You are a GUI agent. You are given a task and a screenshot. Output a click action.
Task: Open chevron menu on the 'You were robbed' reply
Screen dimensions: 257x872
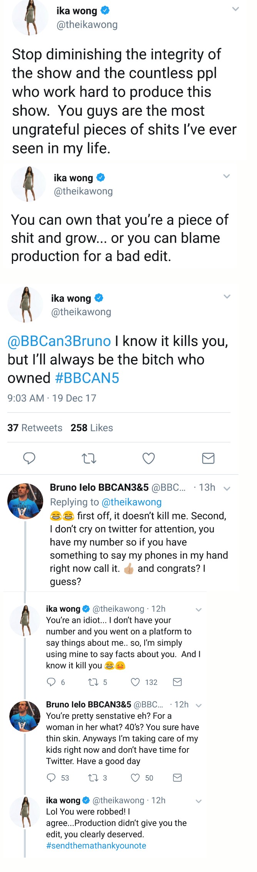199,801
